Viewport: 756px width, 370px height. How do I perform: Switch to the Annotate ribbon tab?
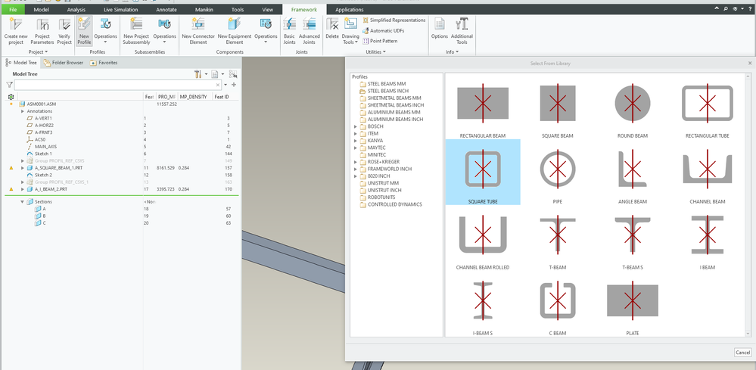tap(167, 9)
